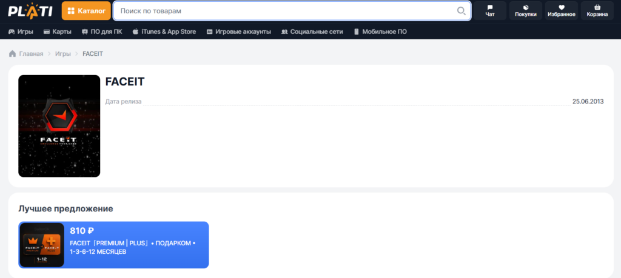Select the ПО для ПК menu item
The height and width of the screenshot is (278, 621).
tap(102, 31)
